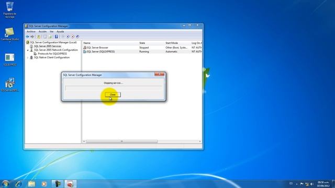335x188 pixels.
Task: Click the Restart Service toolbar icon
Action: pyautogui.click(x=77, y=37)
